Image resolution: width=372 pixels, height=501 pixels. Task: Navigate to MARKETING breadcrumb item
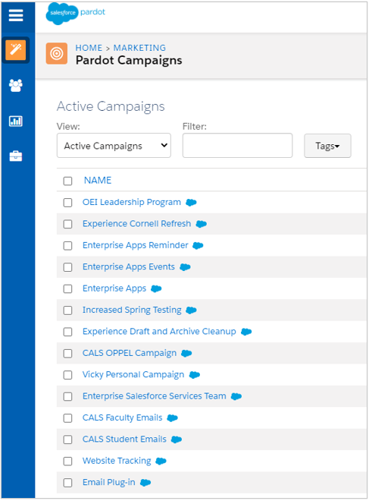tap(139, 48)
